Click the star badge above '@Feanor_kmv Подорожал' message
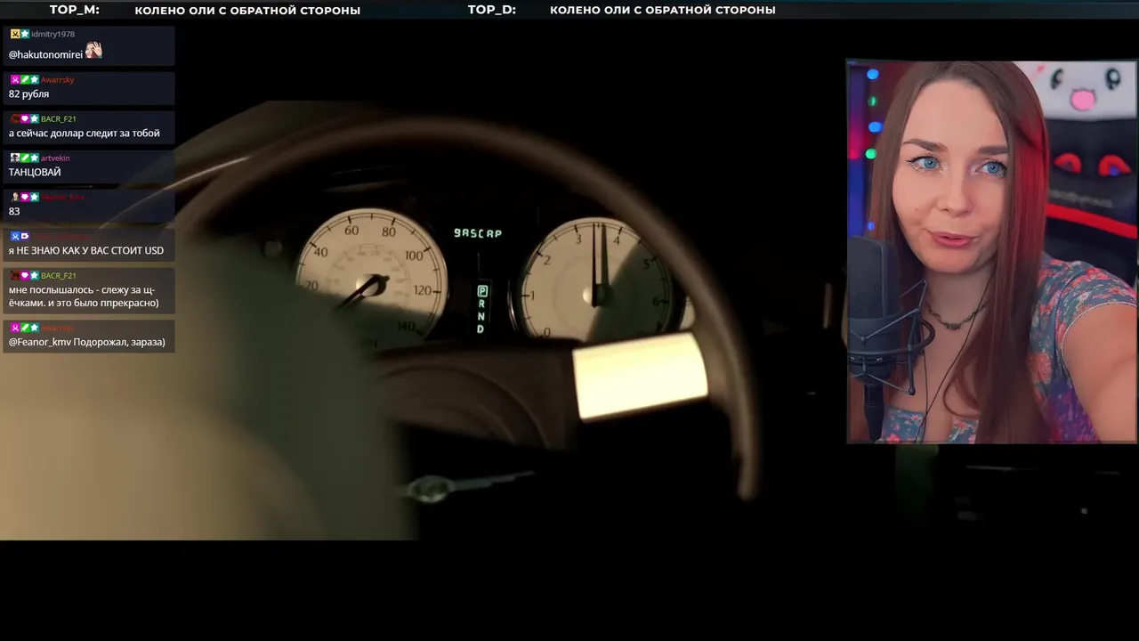1139x641 pixels. pos(35,329)
